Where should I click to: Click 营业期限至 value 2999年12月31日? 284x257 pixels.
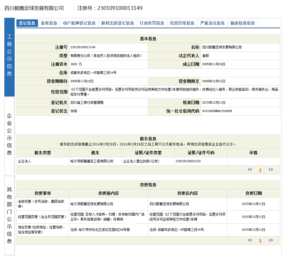(x=214, y=81)
